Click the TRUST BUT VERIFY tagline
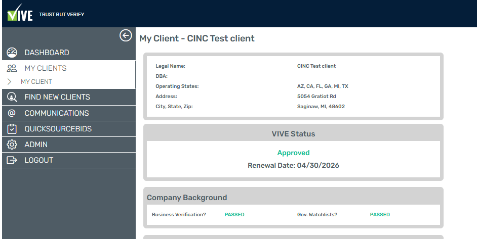 point(62,14)
